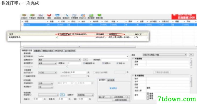Toggle the invoice (发票) checkbox
This screenshot has height=104, width=197.
click(x=103, y=63)
